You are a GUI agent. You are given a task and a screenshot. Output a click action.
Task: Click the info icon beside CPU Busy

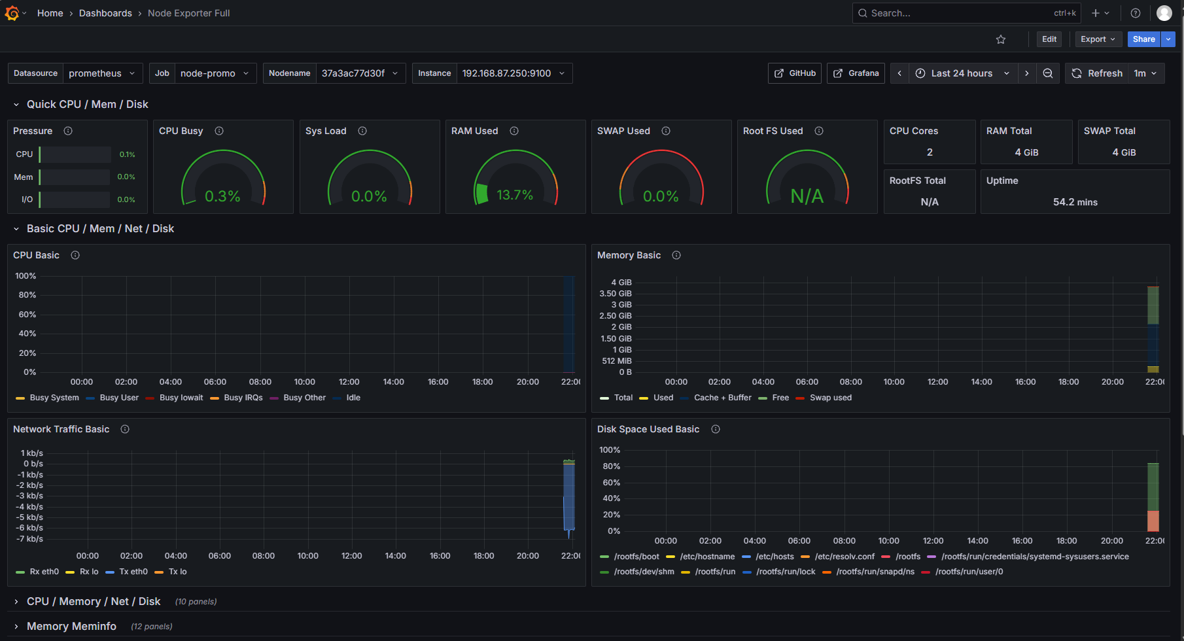(x=219, y=131)
